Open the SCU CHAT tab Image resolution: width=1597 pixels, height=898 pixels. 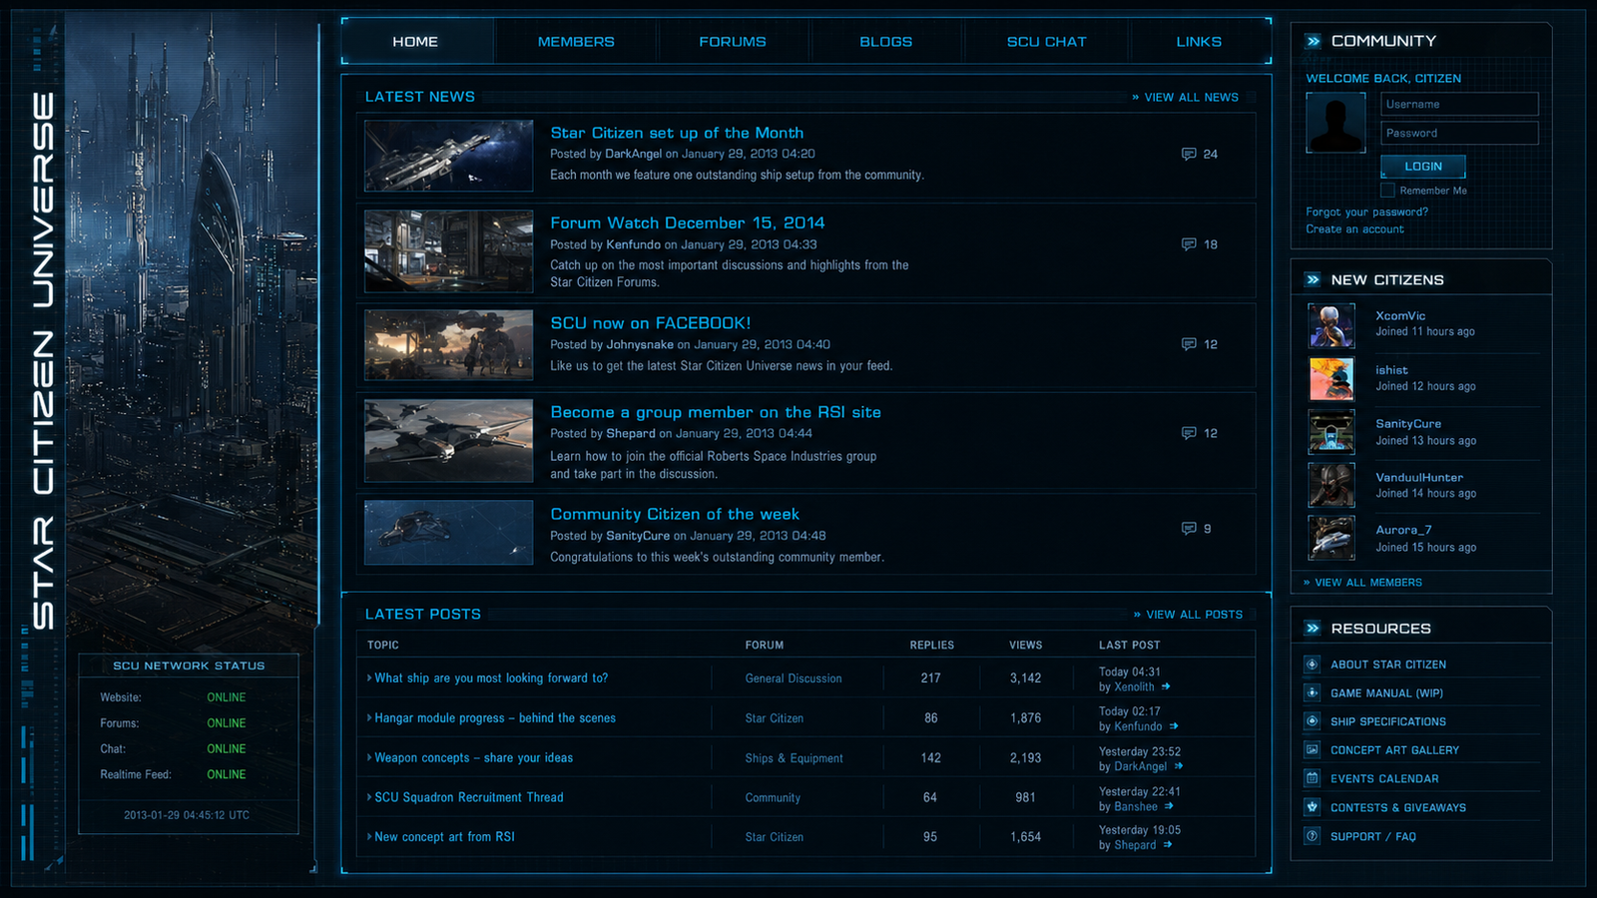pyautogui.click(x=1046, y=41)
